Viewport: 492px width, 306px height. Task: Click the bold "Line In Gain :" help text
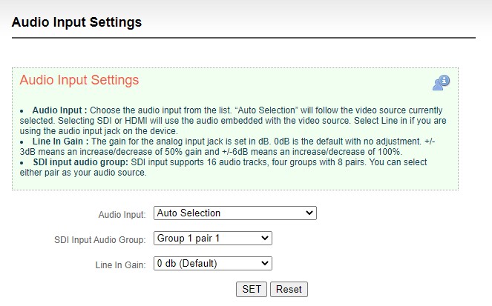click(x=60, y=142)
